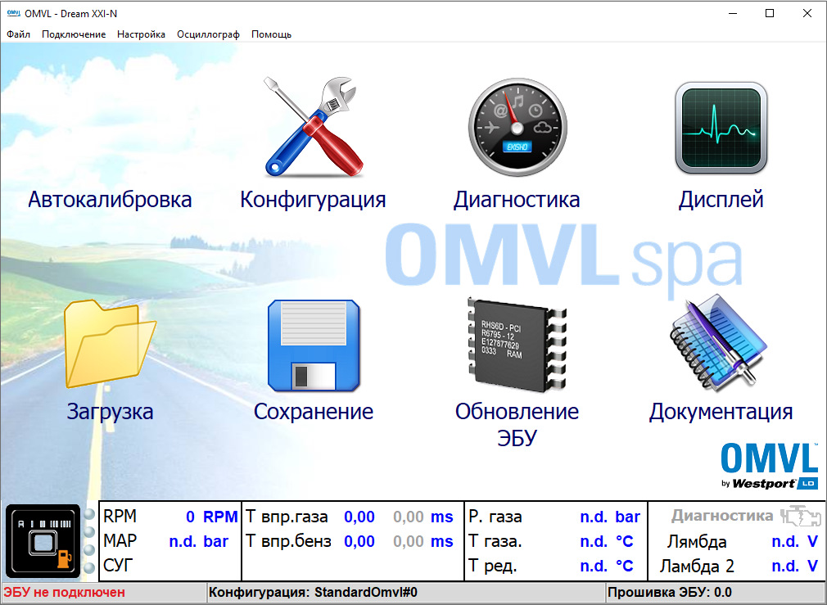Open the Дисплей heartbeat monitor icon
Image resolution: width=827 pixels, height=605 pixels.
pos(721,125)
